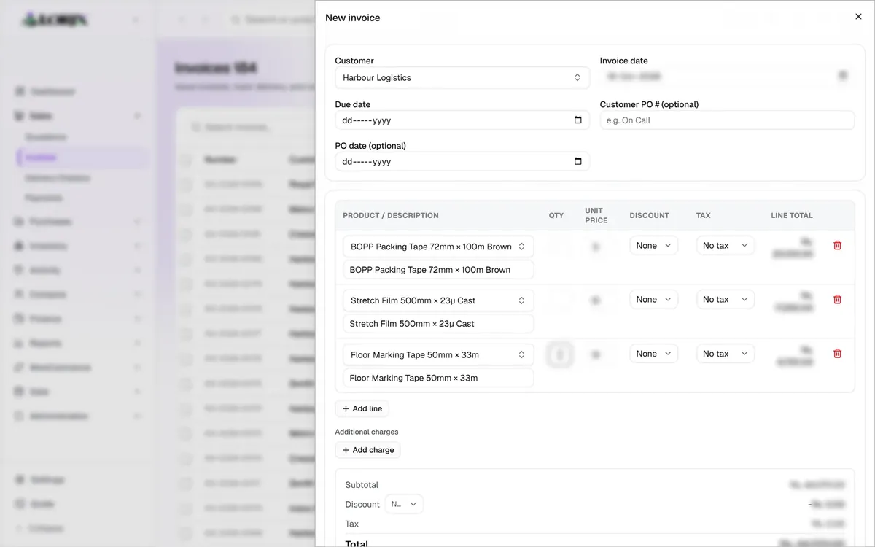
Task: Delete the Floor Marking Tape line
Action: pyautogui.click(x=837, y=353)
